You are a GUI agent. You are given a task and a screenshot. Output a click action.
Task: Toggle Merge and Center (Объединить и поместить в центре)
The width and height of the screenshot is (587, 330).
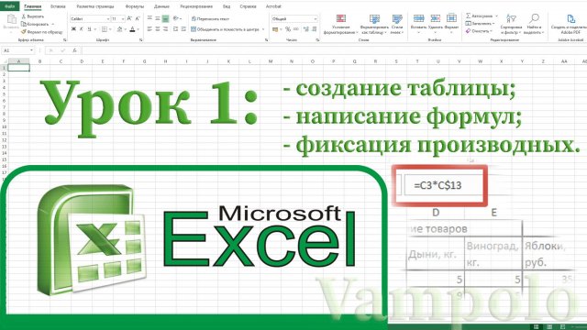click(x=225, y=29)
